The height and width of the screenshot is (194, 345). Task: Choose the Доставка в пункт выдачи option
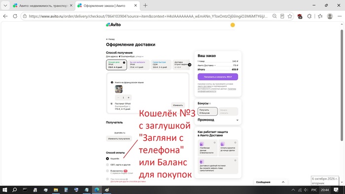pyautogui.click(x=181, y=65)
